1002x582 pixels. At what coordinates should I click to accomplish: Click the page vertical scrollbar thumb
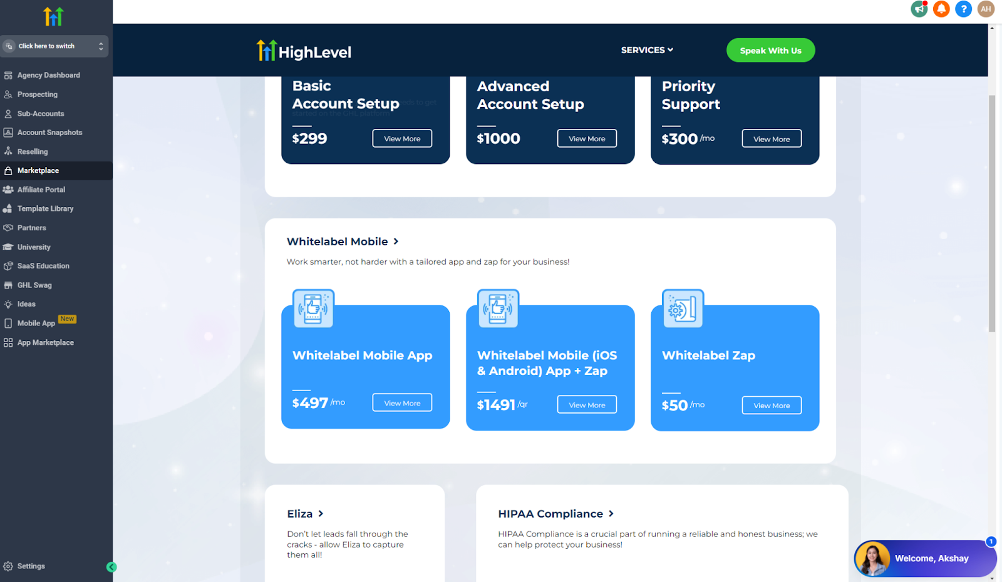992,213
